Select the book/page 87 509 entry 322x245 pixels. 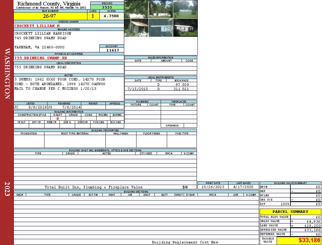click(182, 85)
